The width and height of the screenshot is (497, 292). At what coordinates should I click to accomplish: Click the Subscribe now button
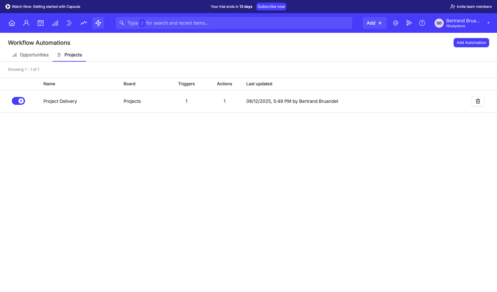pos(271,6)
